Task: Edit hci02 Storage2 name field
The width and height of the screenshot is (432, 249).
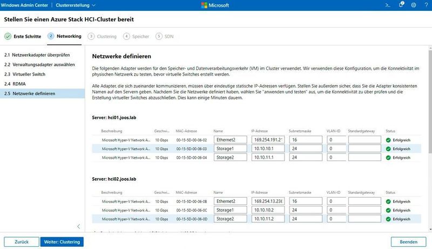Action: pyautogui.click(x=231, y=219)
